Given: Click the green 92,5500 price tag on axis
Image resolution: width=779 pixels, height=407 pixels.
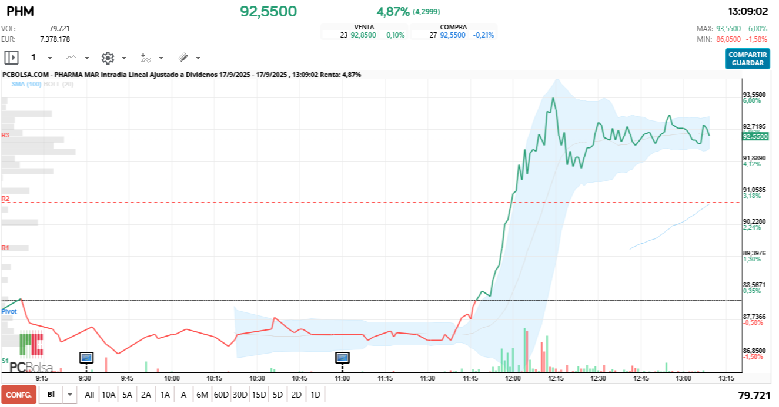Looking at the screenshot, I should coord(755,136).
